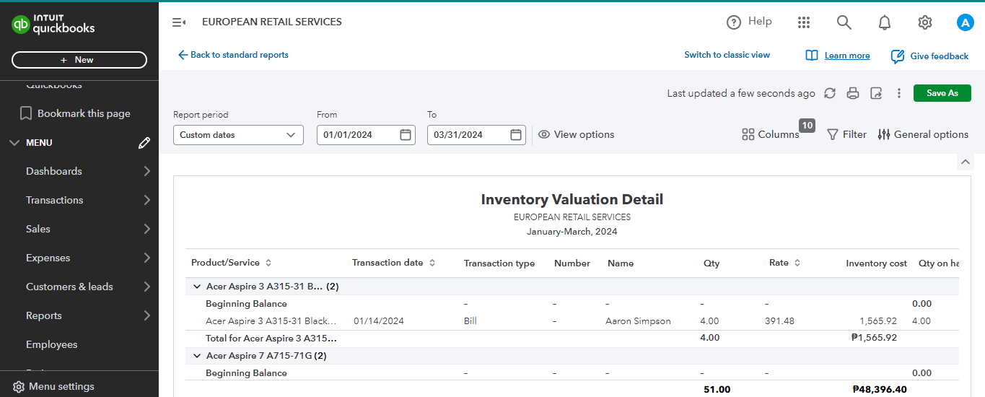Click the Give feedback pencil icon
Image resolution: width=985 pixels, height=397 pixels.
(898, 56)
